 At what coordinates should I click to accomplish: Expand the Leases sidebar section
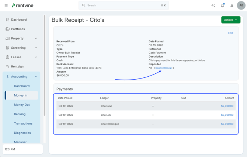click(x=36, y=57)
